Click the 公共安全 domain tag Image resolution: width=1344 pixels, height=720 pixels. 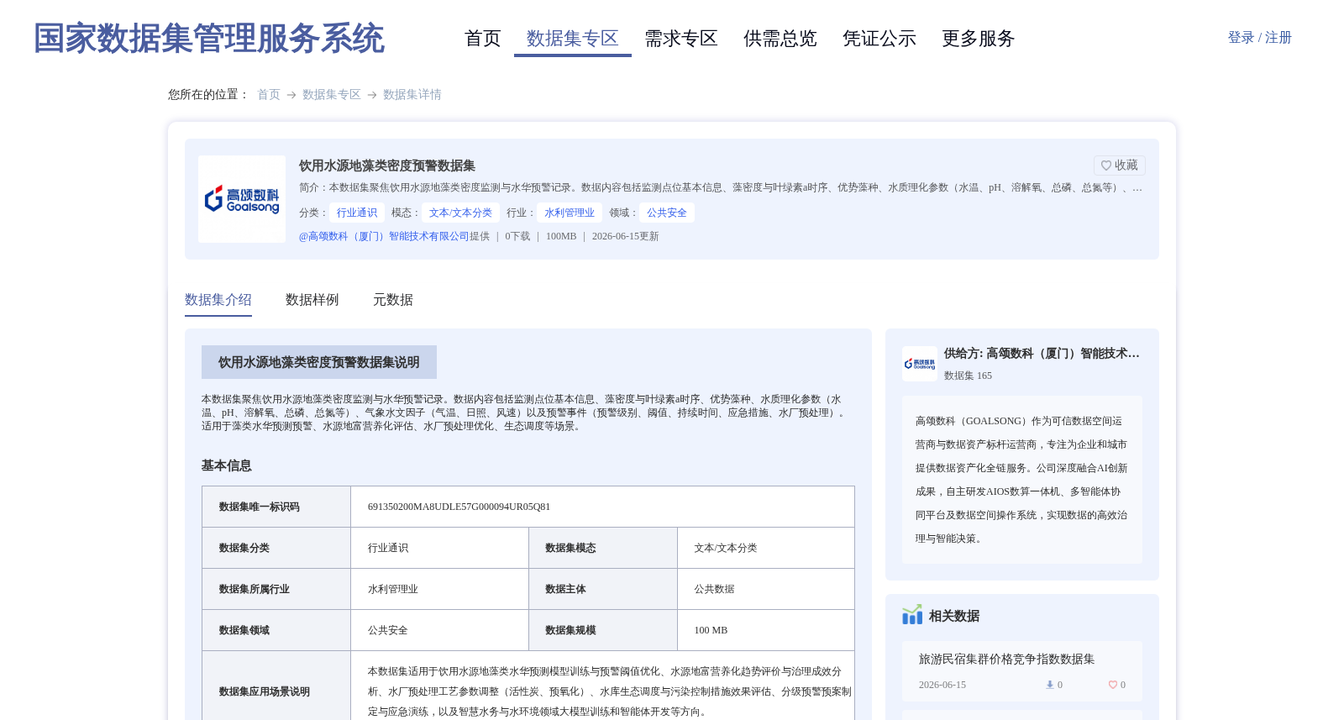pyautogui.click(x=667, y=213)
